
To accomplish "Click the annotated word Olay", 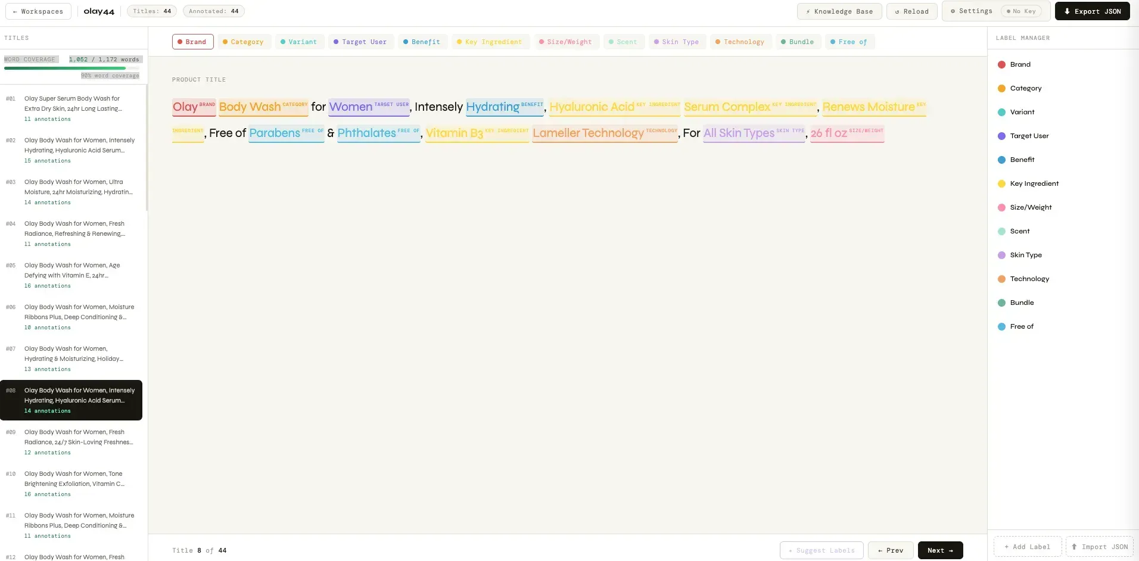I will pos(194,107).
